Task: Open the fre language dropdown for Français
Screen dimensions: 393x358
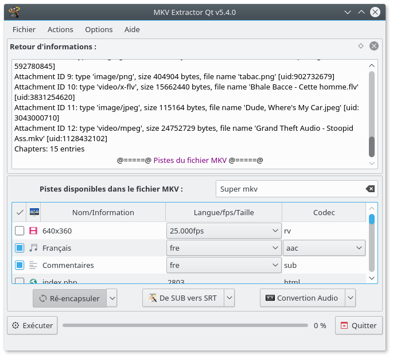Action: click(x=224, y=248)
